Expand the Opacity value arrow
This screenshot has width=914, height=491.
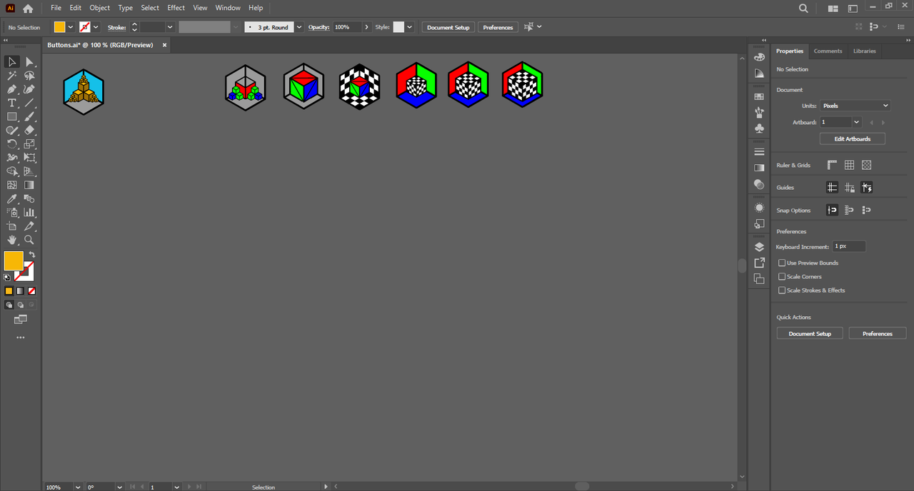click(x=367, y=27)
